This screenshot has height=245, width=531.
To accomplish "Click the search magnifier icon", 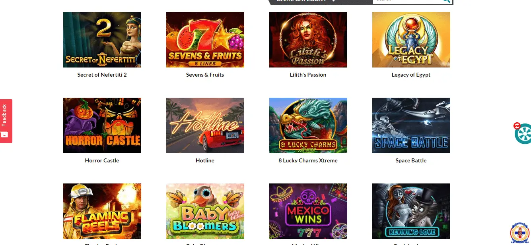I will [x=446, y=1].
